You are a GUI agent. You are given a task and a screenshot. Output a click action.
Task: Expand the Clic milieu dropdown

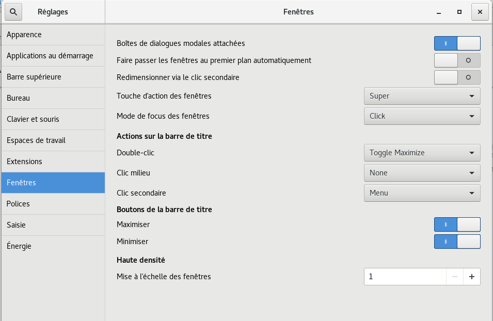point(422,173)
